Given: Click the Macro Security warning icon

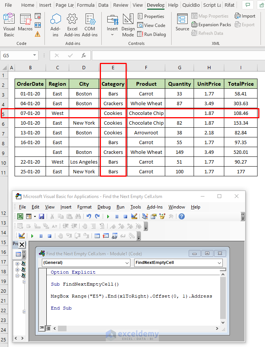Looking at the screenshot, I should click(38, 34).
